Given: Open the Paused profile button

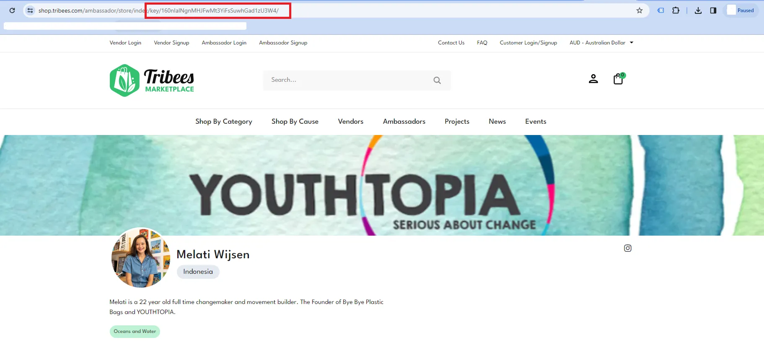Looking at the screenshot, I should pyautogui.click(x=741, y=10).
